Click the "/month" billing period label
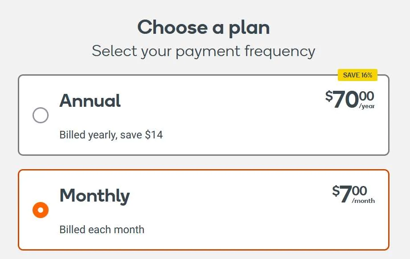Screen dimensions: 410x259 point(363,201)
